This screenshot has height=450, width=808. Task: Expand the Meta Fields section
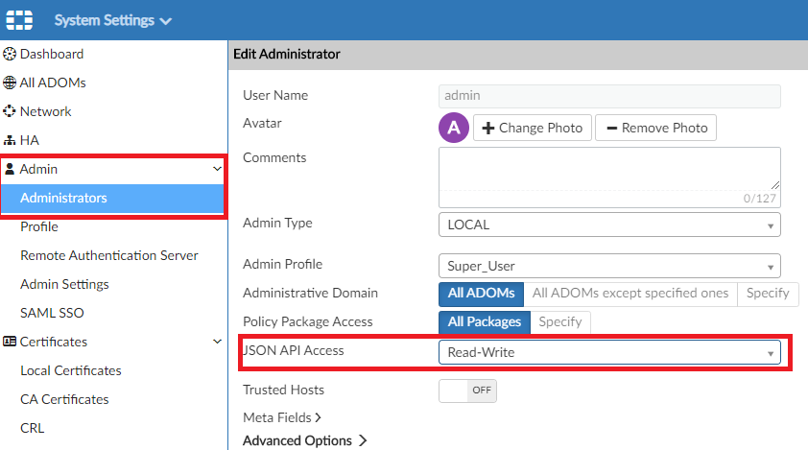click(x=282, y=418)
